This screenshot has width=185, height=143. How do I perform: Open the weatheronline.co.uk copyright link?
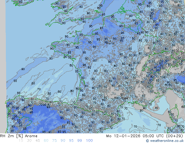(x=165, y=141)
